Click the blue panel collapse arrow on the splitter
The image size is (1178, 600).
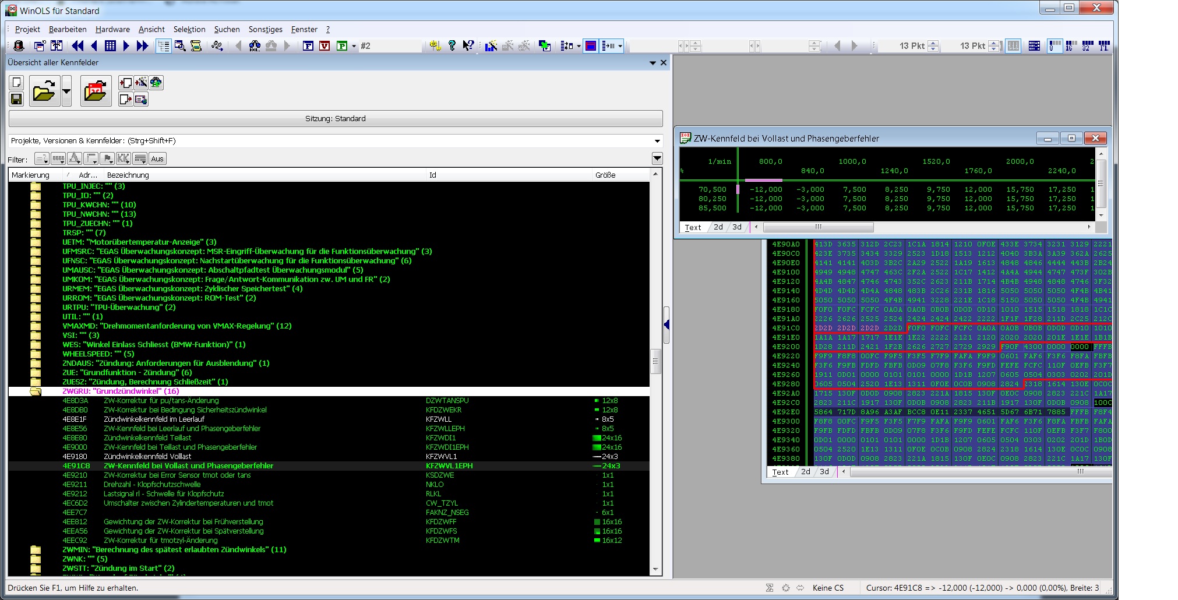tap(666, 324)
